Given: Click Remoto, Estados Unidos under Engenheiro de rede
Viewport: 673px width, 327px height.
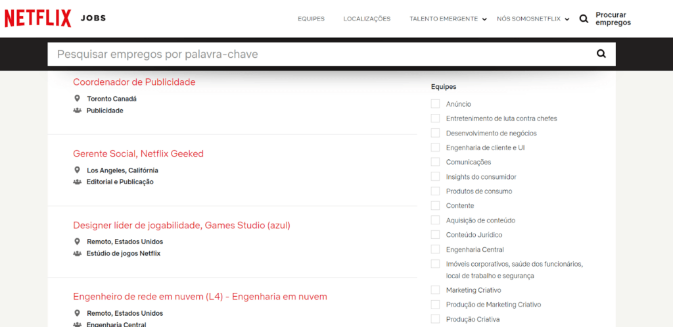Looking at the screenshot, I should (125, 313).
